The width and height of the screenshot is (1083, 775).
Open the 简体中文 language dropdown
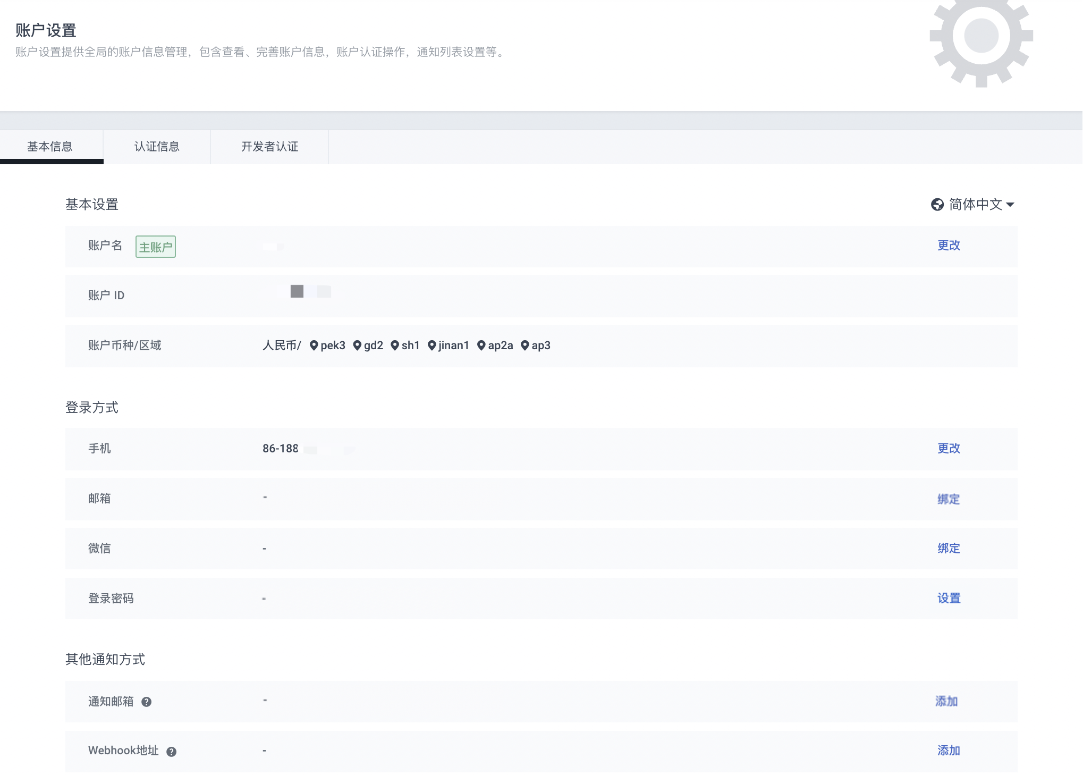(972, 204)
